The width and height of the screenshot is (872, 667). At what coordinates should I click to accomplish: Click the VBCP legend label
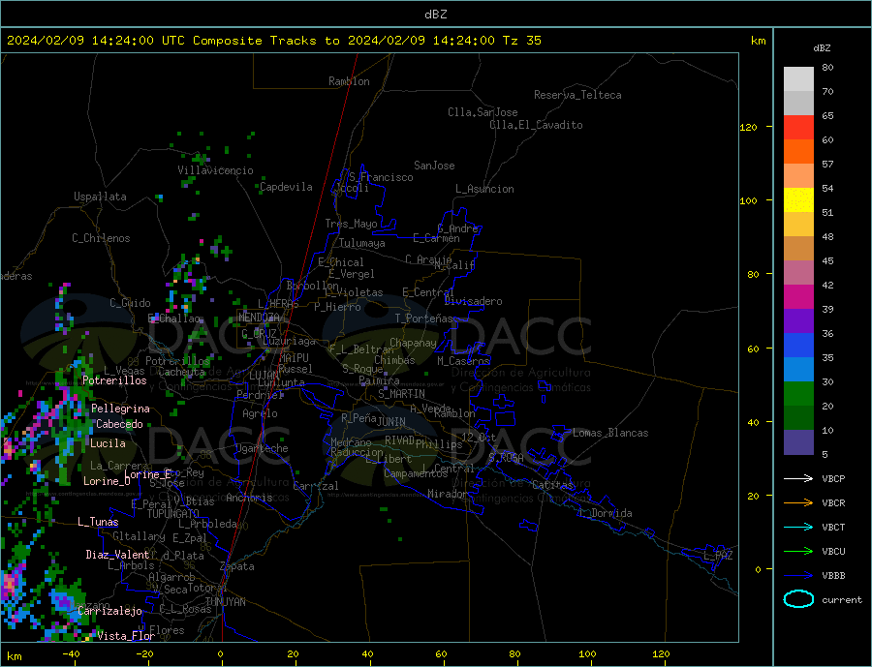click(833, 478)
